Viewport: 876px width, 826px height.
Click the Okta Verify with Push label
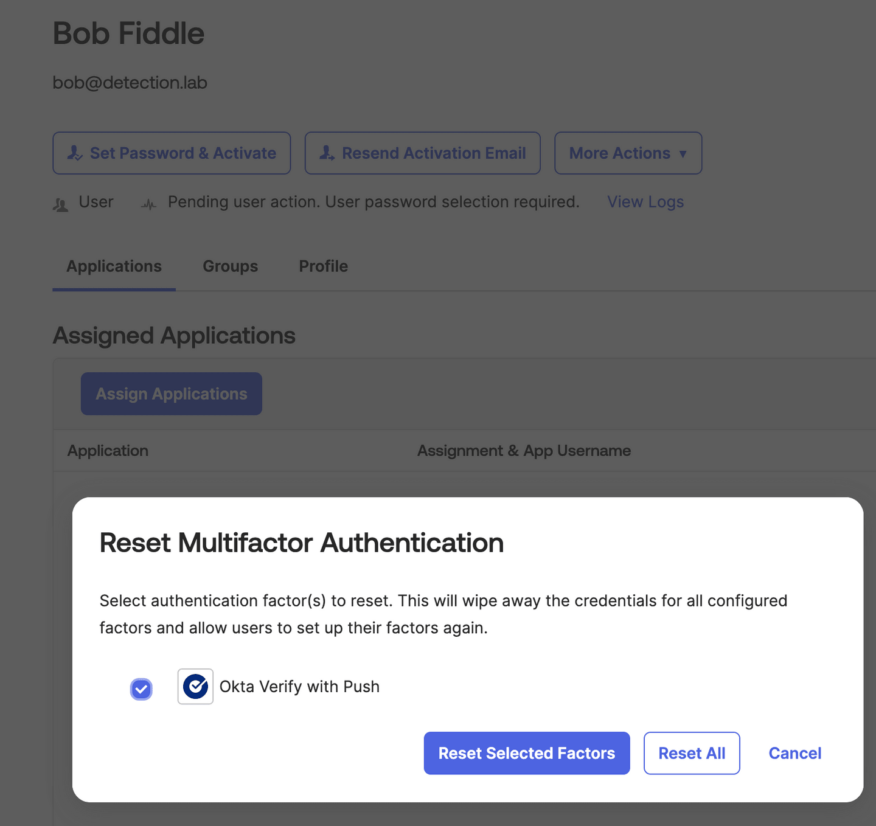pos(299,687)
